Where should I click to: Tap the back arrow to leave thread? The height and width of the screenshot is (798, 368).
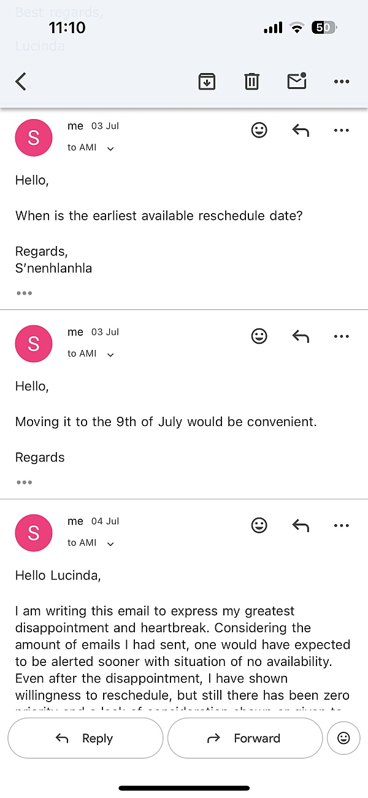pos(21,82)
